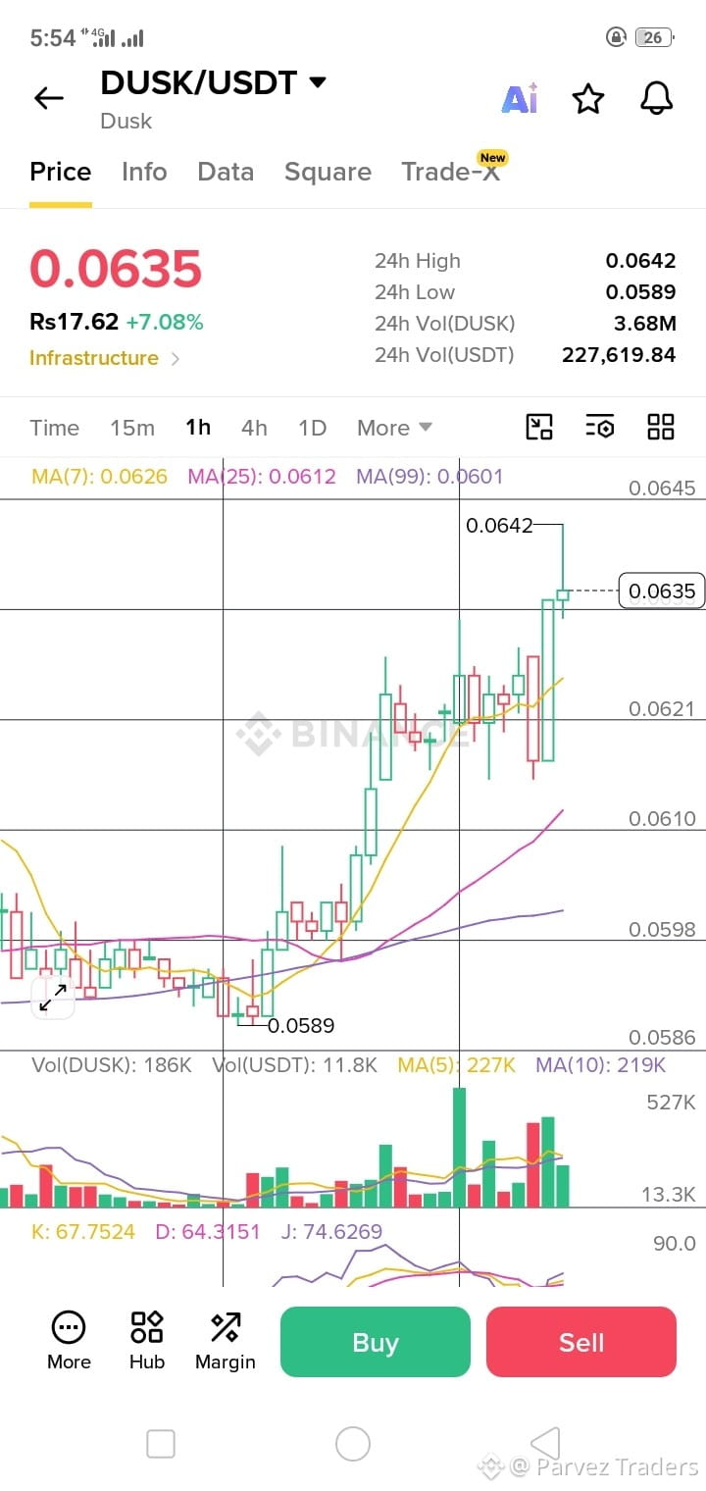Open the Infrastructure category chevron

pyautogui.click(x=176, y=359)
